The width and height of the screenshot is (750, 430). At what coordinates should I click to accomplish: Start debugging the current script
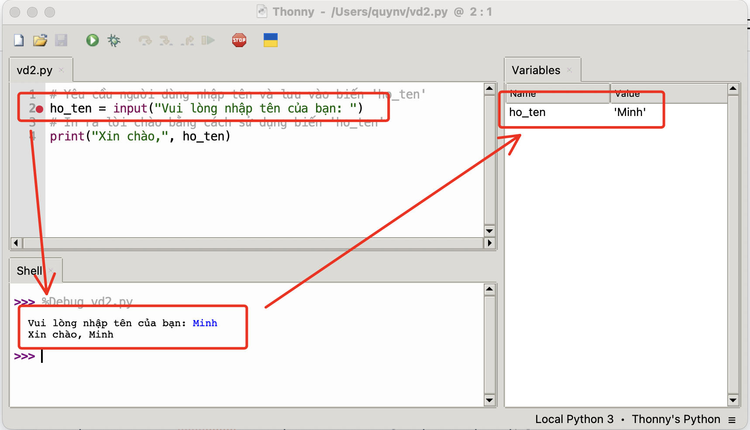tap(114, 40)
